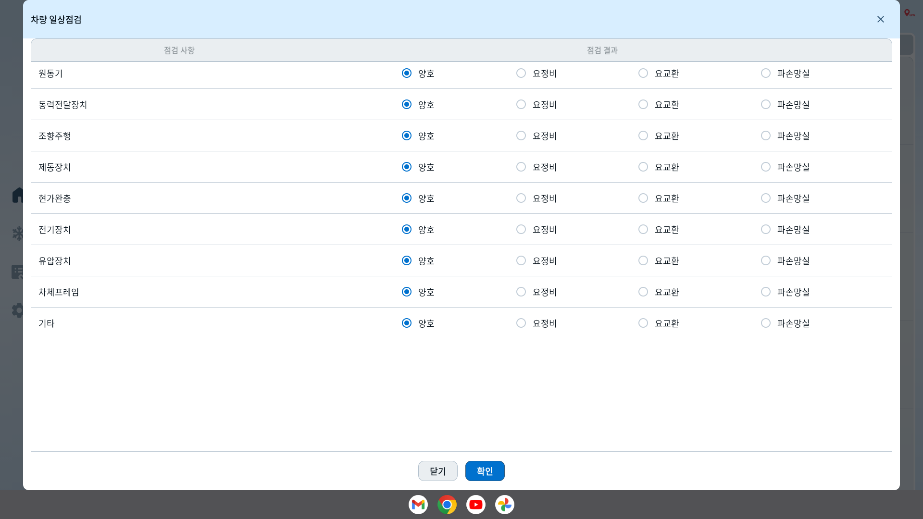Screen dimensions: 923x519
Task: Click the partially hidden settings gear in the sidebar
Action: 18,310
